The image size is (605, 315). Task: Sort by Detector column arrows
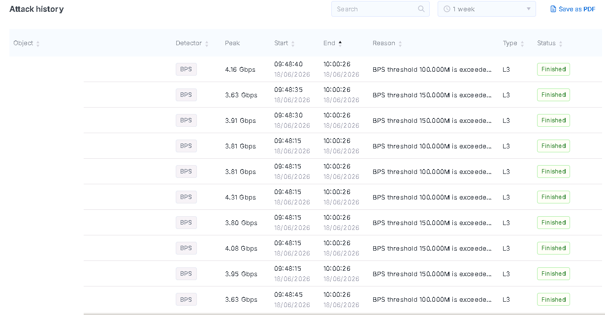coord(207,43)
